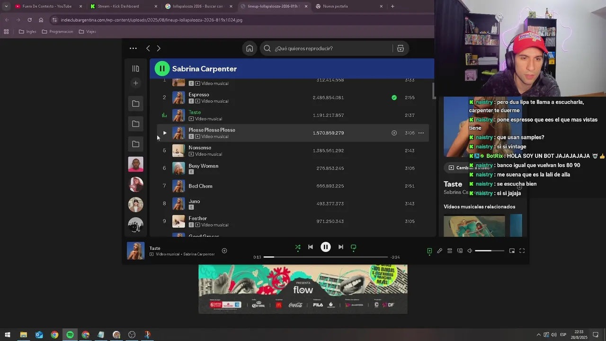The width and height of the screenshot is (606, 341).
Task: Switch to lollapalooza 2026 search tab
Action: point(197,6)
